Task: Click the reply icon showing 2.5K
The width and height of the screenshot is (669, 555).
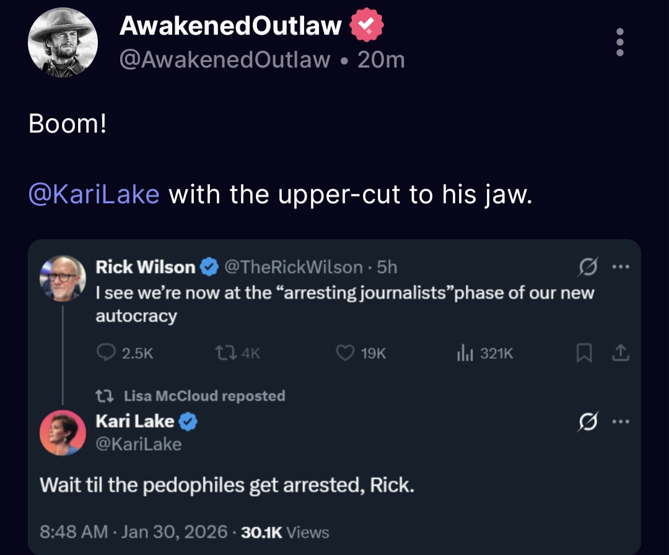Action: (108, 353)
